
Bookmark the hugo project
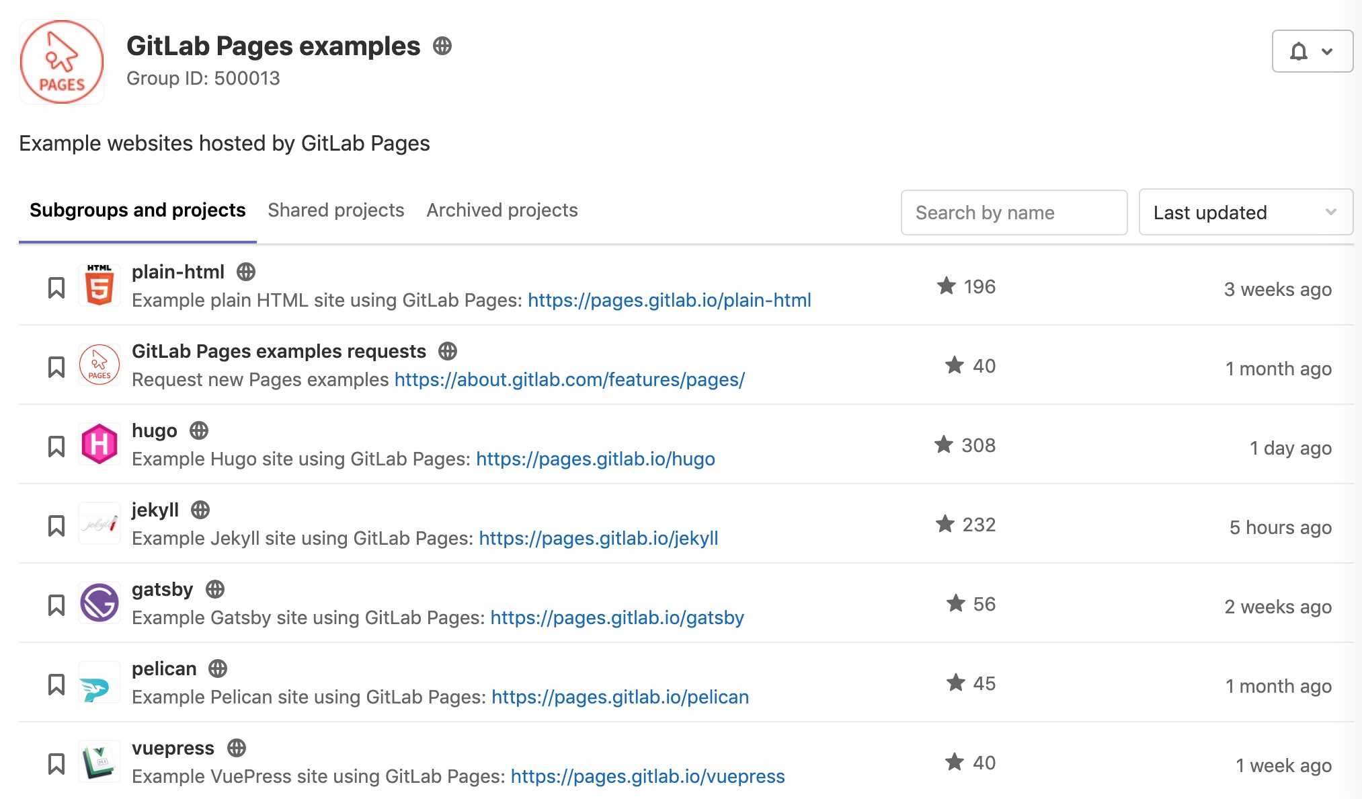56,445
